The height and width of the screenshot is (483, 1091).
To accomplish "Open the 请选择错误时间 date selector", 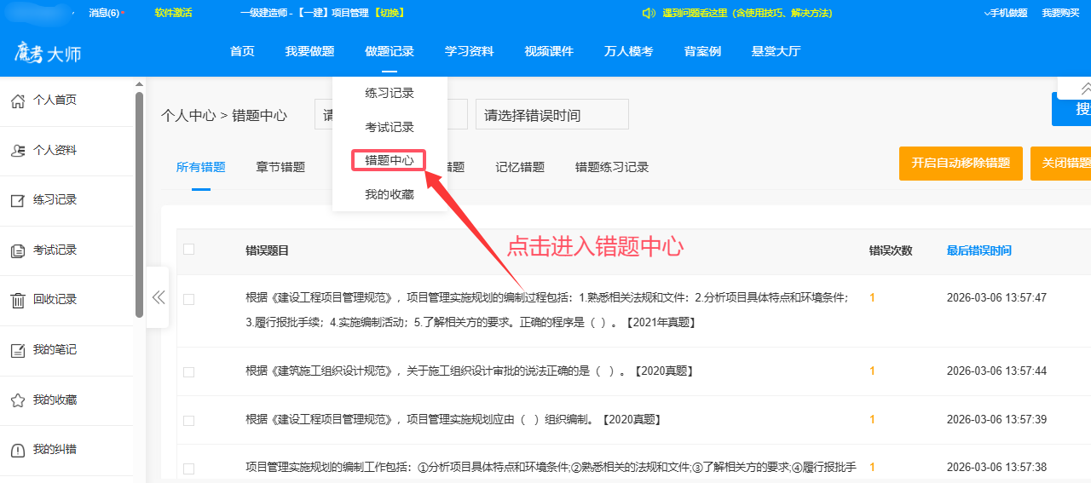I will coord(551,115).
